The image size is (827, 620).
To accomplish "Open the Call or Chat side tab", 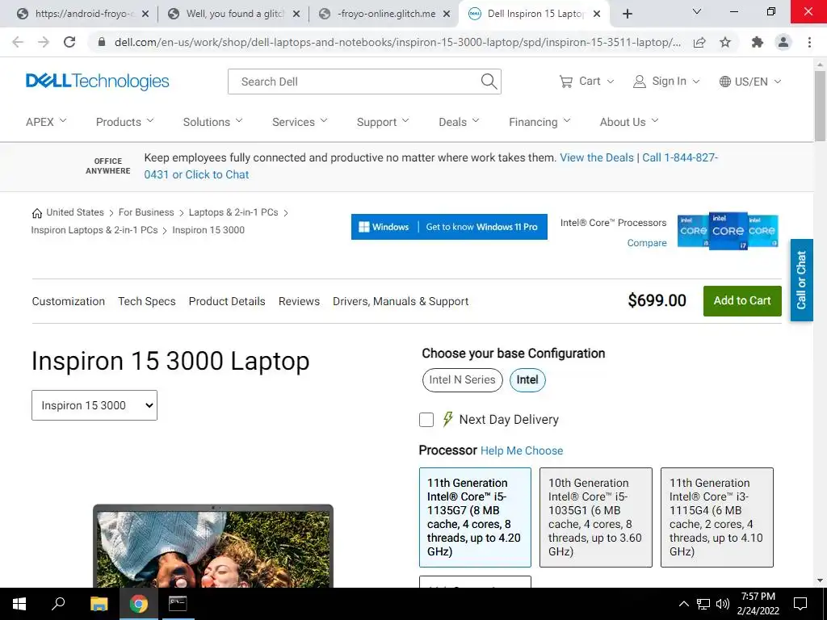I will 801,280.
